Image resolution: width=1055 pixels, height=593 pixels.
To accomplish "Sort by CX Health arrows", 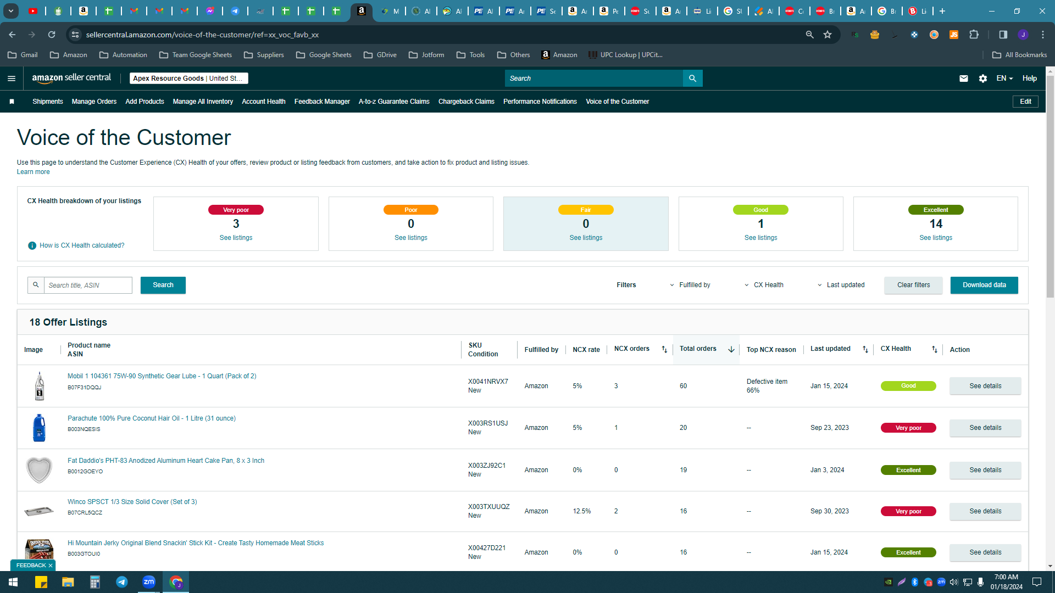I will (935, 349).
